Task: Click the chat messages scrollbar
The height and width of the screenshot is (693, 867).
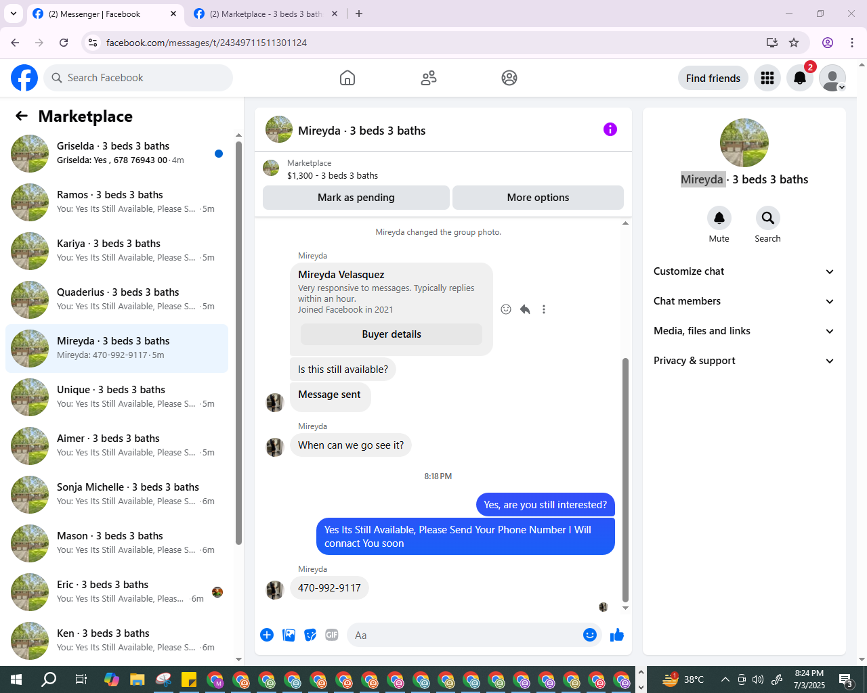Action: 625,480
